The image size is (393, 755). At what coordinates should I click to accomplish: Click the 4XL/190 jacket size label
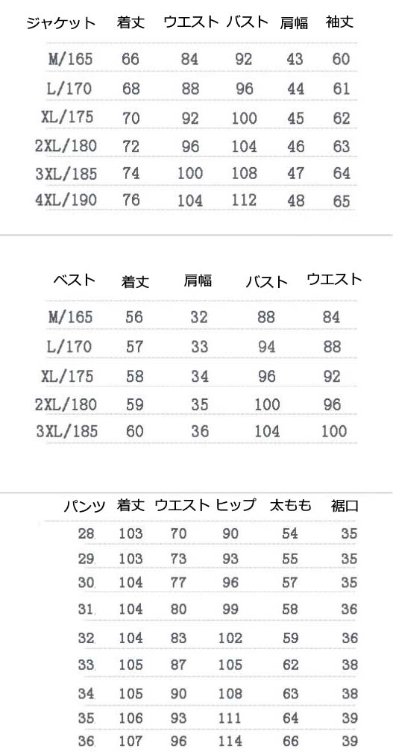tap(66, 200)
